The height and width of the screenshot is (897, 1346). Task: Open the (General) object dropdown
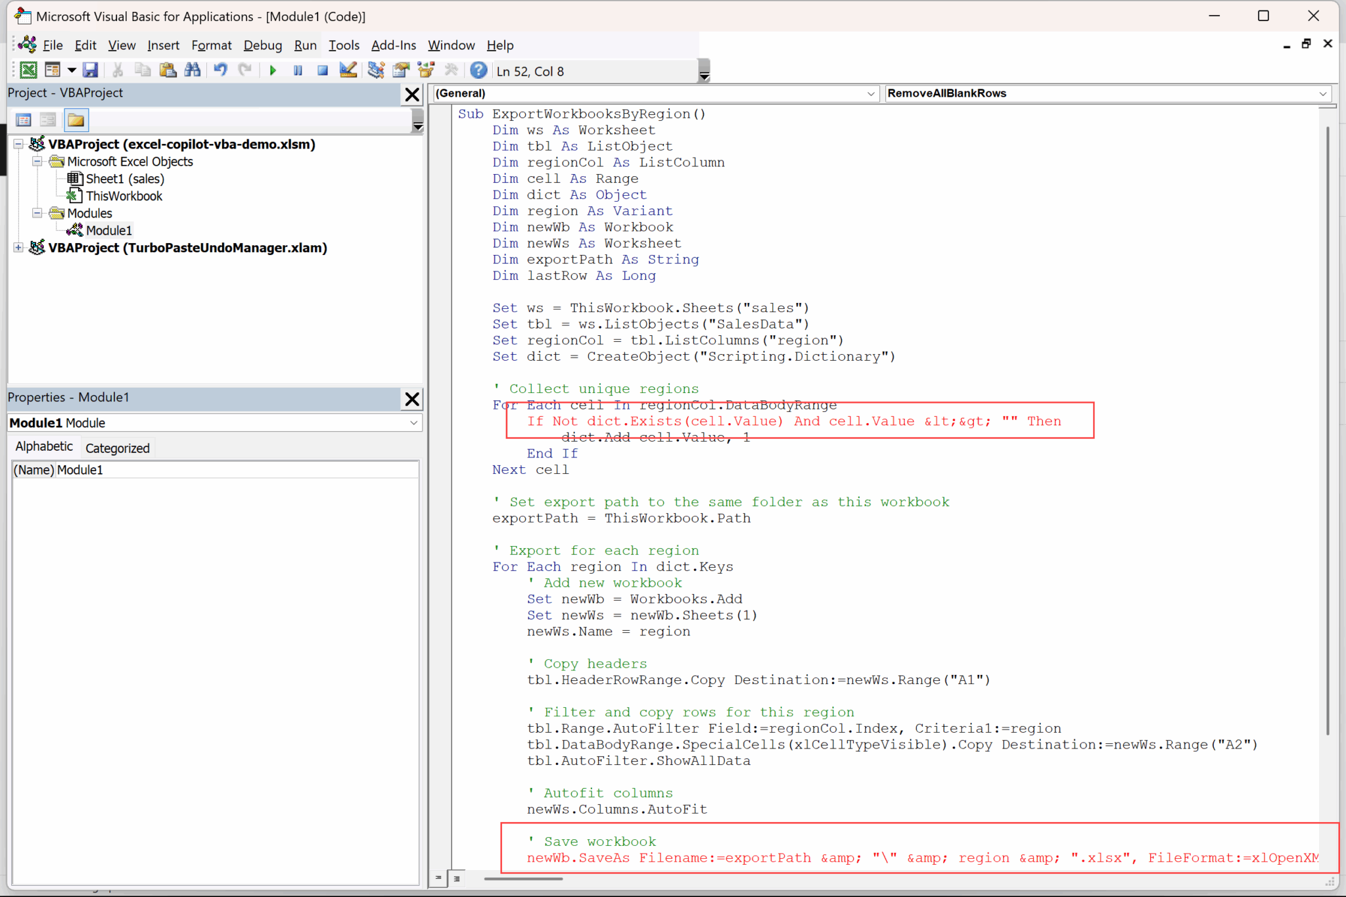(x=870, y=93)
